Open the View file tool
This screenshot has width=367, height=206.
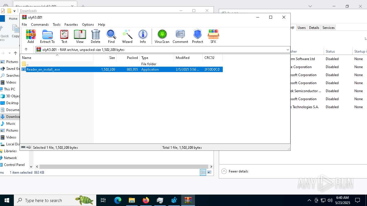[80, 36]
